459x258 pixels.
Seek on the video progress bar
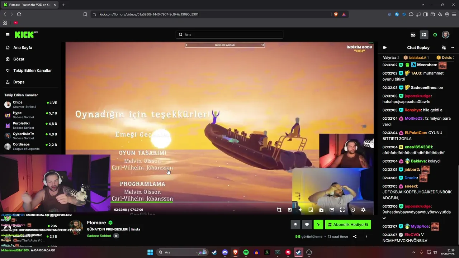tap(219, 202)
